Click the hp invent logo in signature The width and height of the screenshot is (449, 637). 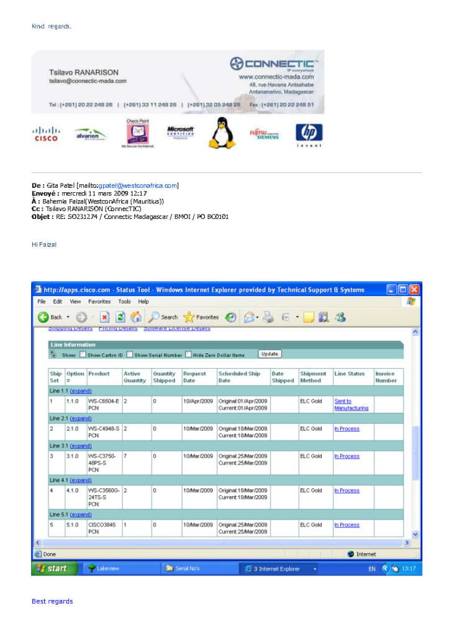pos(309,135)
